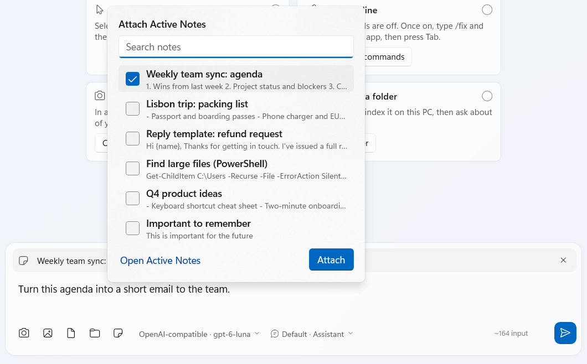Viewport: 587px width, 364px height.
Task: Uncheck the Weekly team sync: agenda checkbox
Action: click(132, 79)
